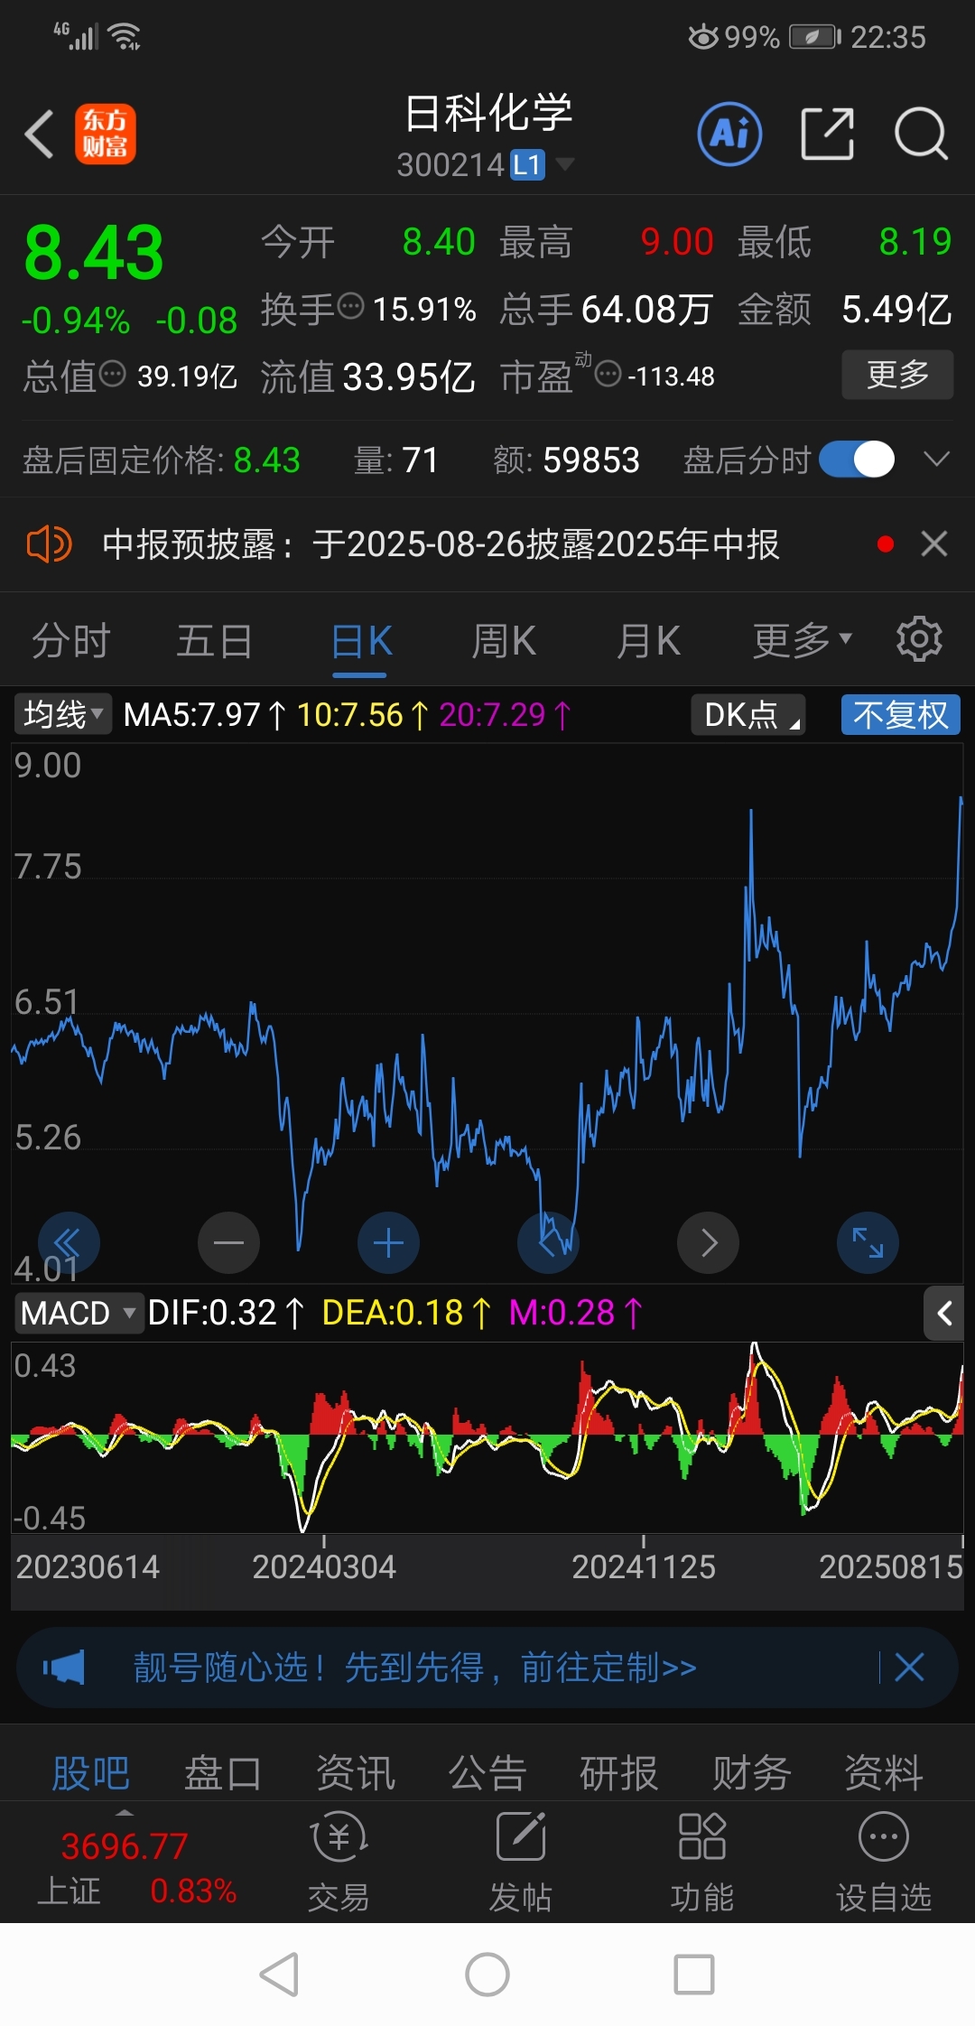Tap the Android home navigation button
Viewport: 975px width, 2026px height.
487,1975
